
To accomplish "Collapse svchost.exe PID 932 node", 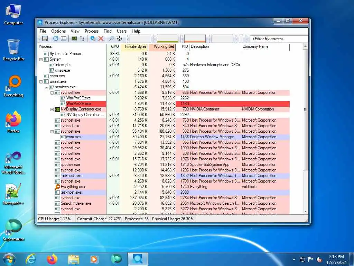I will (x=52, y=132).
